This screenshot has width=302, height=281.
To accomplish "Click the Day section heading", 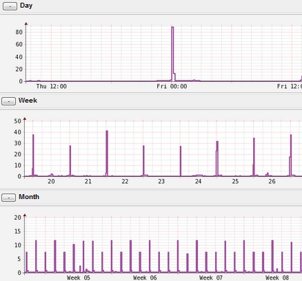I will [x=26, y=6].
